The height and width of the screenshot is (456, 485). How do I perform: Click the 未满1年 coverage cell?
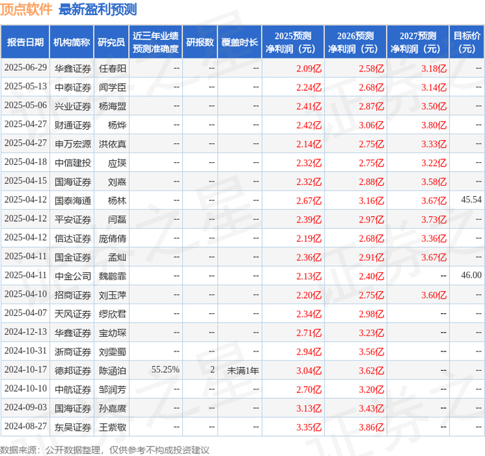click(x=242, y=370)
